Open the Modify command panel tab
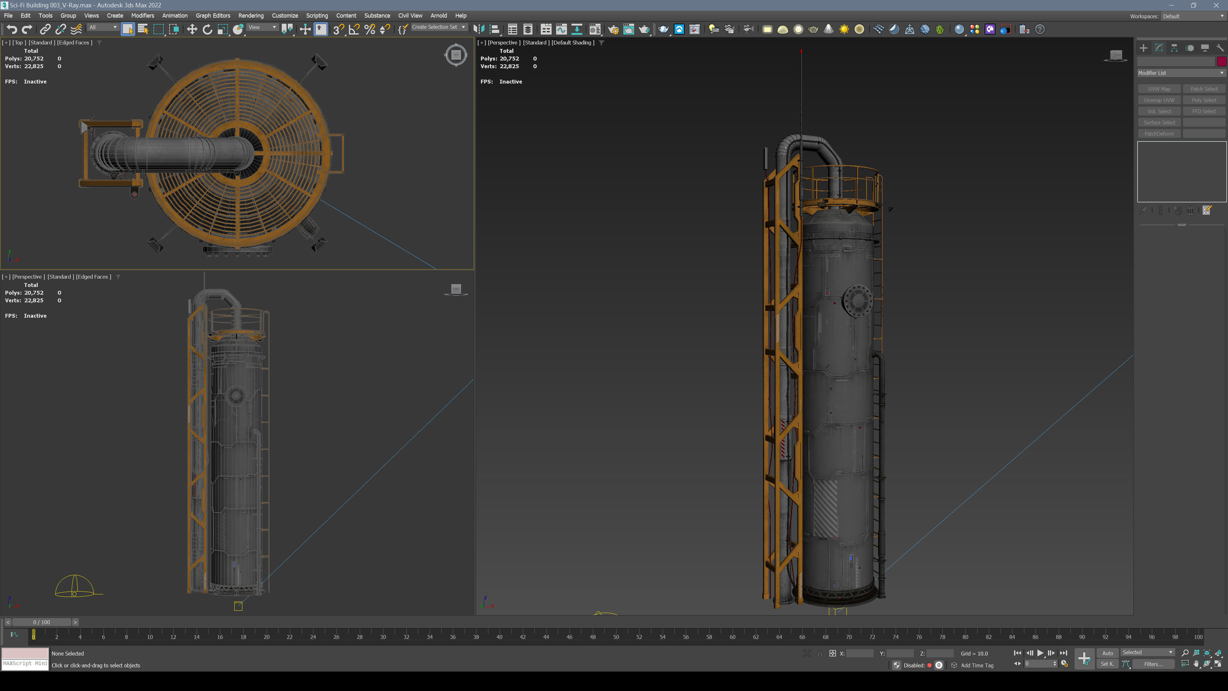Screen dimensions: 1228x691 click(1159, 48)
